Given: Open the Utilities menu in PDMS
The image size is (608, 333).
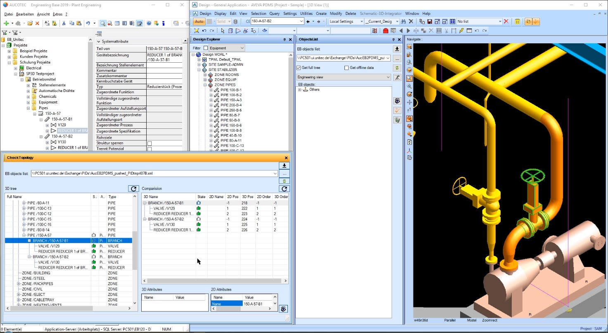Looking at the screenshot, I should coord(306,14).
